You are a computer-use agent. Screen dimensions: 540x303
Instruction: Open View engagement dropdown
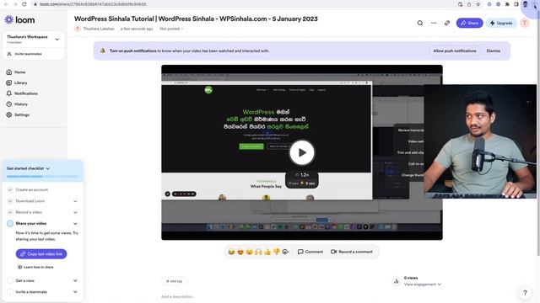[422, 284]
